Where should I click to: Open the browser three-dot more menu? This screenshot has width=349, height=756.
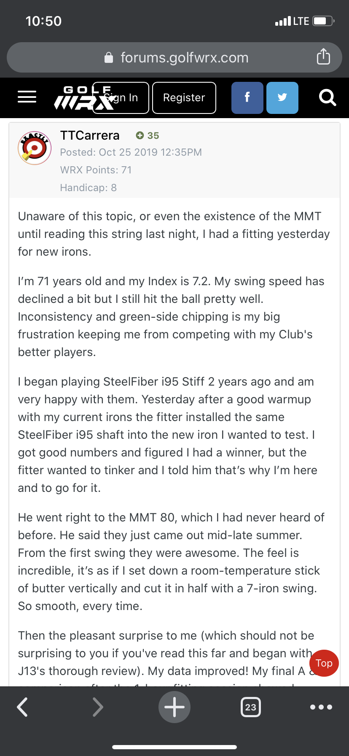click(321, 707)
